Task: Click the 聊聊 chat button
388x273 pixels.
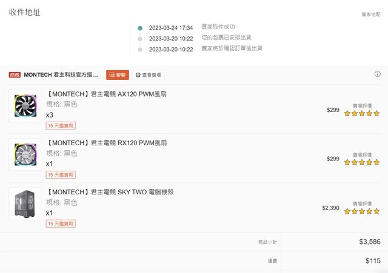Action: tap(118, 75)
